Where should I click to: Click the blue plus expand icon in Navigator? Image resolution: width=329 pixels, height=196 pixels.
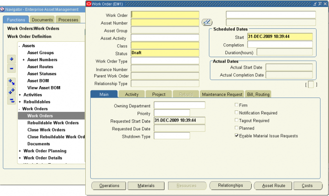pos(11,59)
